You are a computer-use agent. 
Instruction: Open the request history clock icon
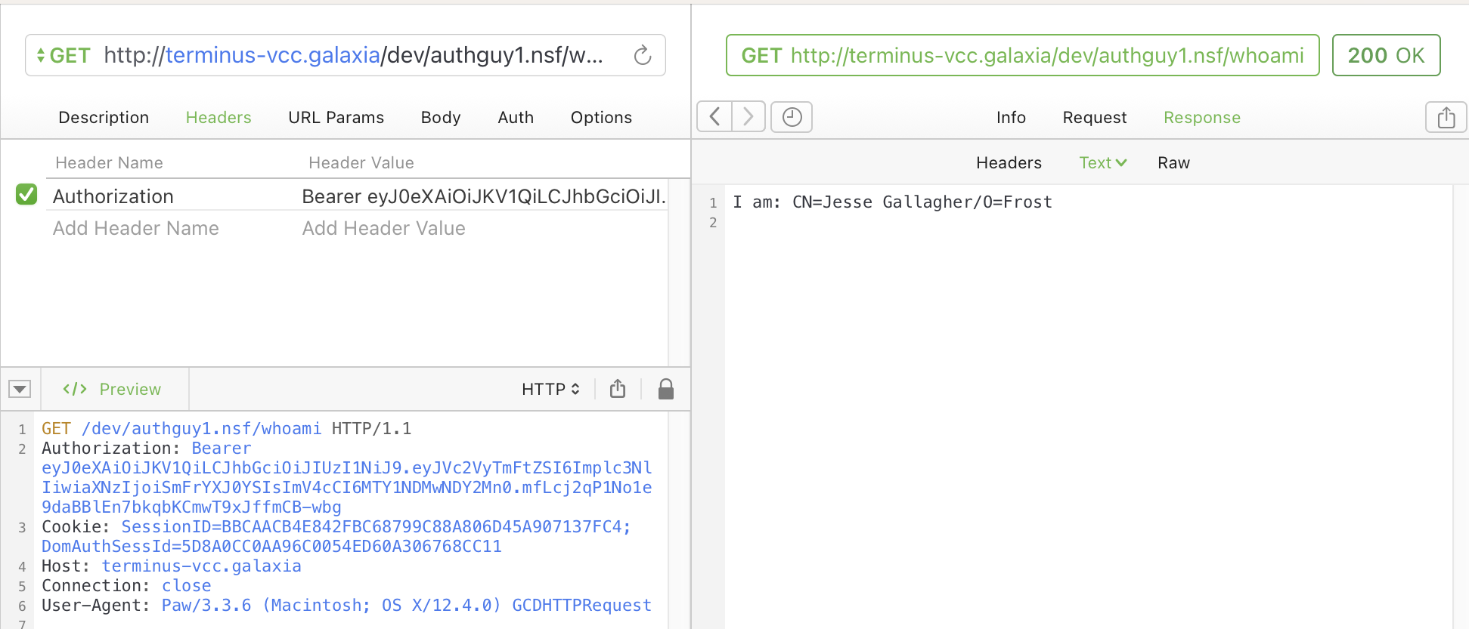coord(792,117)
